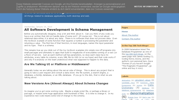
Task: Click the Labels sidebar heading
Action: tap(138, 76)
